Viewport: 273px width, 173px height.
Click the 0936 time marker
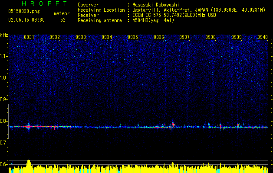tap(159, 37)
